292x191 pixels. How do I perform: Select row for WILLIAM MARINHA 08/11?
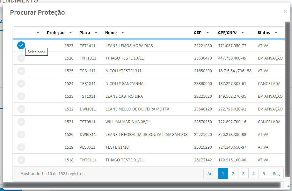[x=21, y=122]
